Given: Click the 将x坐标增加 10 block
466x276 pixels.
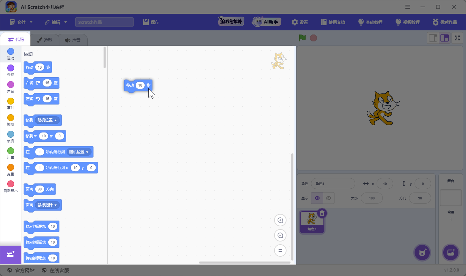Looking at the screenshot, I should [x=41, y=227].
